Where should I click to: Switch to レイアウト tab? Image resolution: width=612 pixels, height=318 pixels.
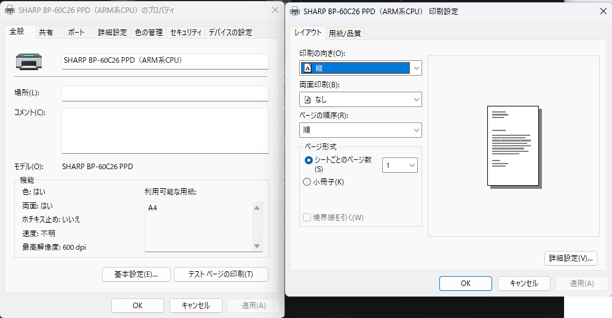[x=308, y=33]
